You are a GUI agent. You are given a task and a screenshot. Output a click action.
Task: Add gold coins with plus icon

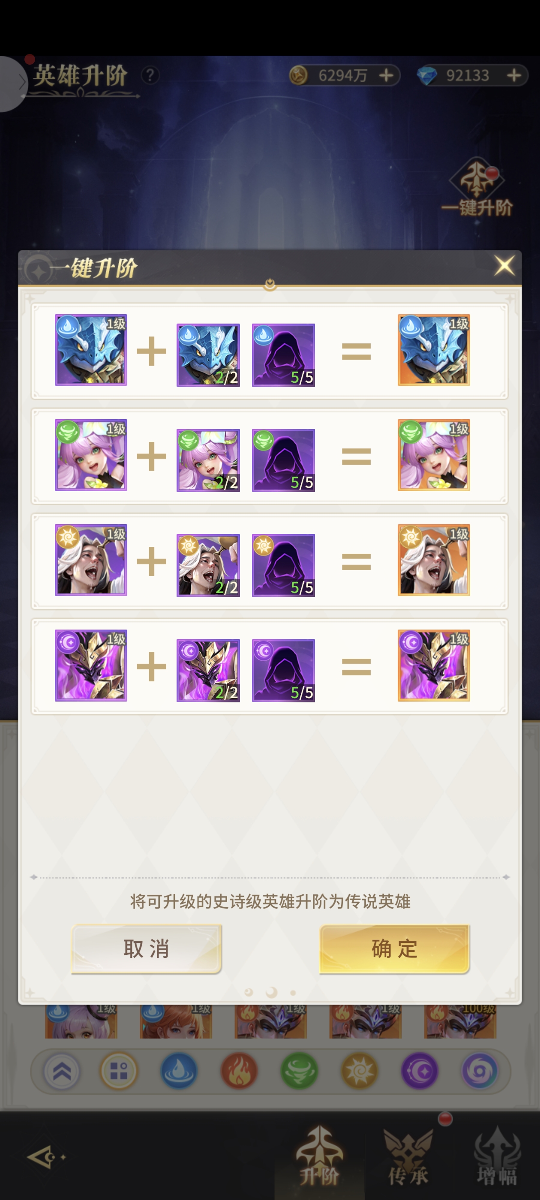386,75
